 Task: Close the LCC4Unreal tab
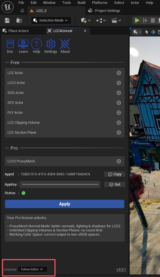pos(85,31)
